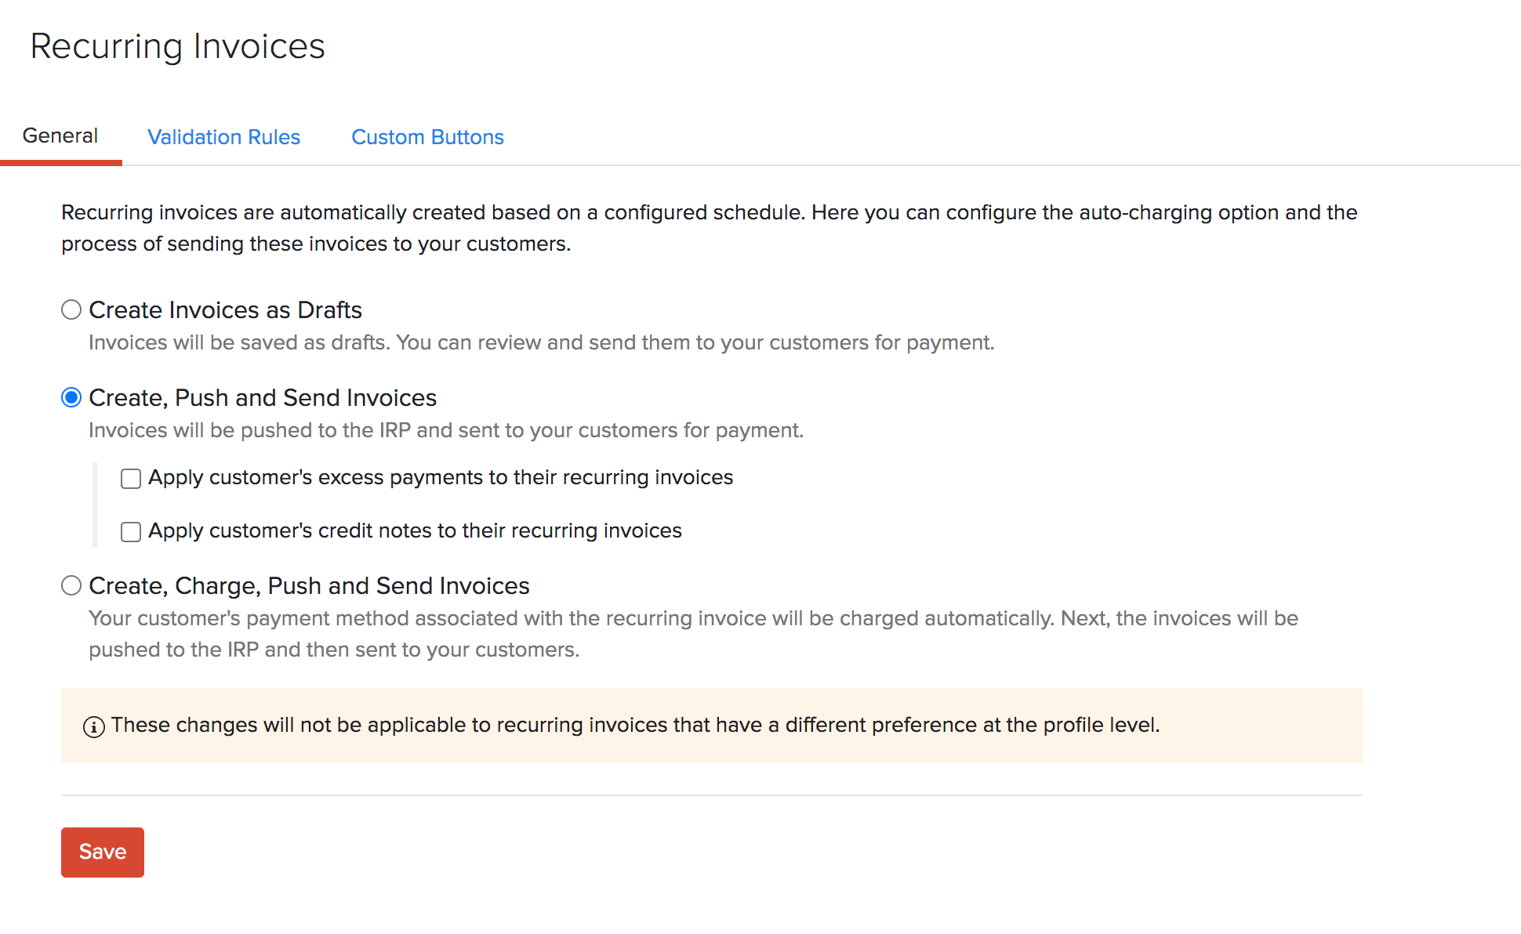The width and height of the screenshot is (1521, 934).
Task: Click the Apply customer's credit notes label
Action: coord(416,530)
